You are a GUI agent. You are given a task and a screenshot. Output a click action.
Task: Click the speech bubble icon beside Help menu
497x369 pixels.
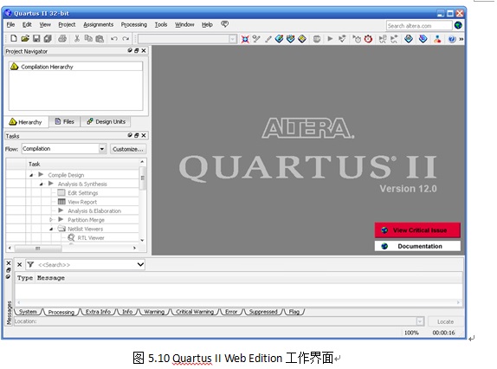click(x=224, y=24)
